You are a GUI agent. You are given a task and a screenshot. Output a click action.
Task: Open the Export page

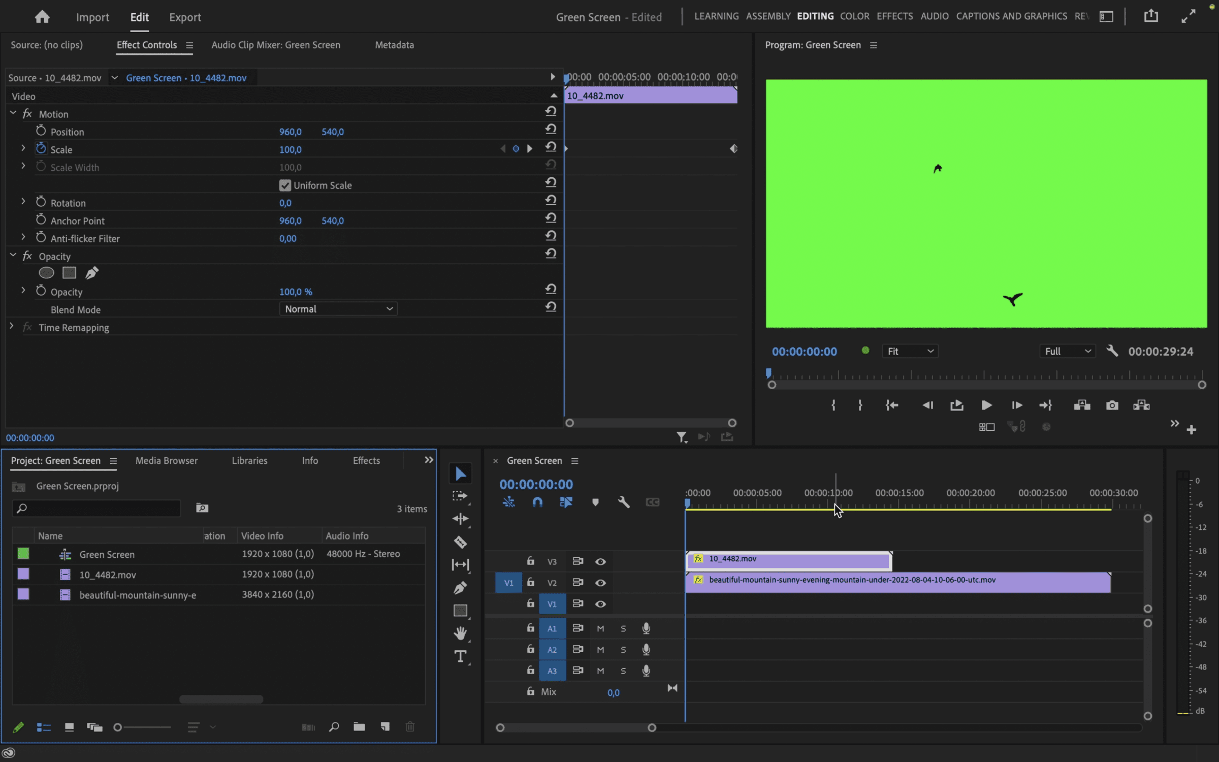[185, 17]
